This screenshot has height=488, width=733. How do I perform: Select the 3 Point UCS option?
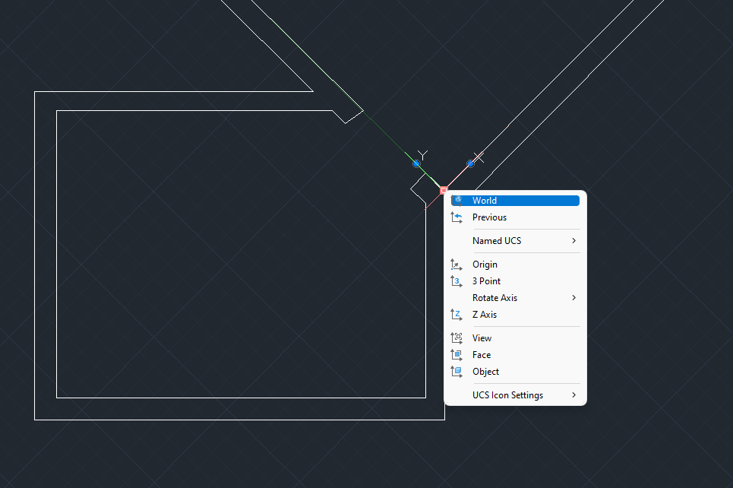point(515,281)
